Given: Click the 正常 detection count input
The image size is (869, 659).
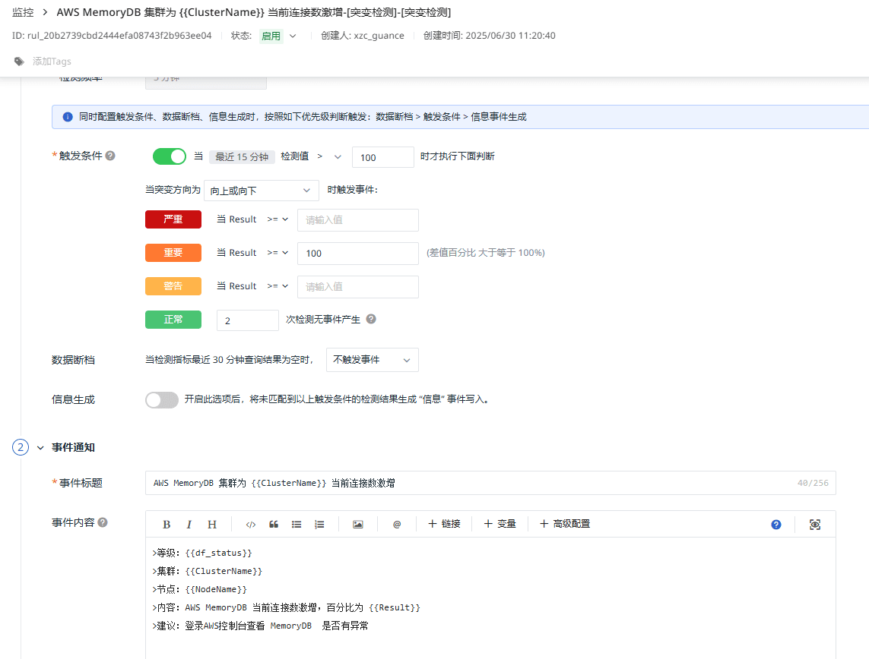Looking at the screenshot, I should 248,320.
